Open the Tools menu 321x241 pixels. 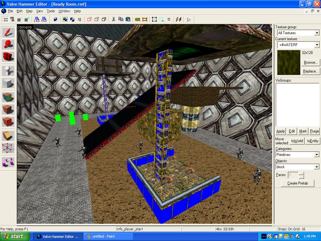click(x=50, y=11)
